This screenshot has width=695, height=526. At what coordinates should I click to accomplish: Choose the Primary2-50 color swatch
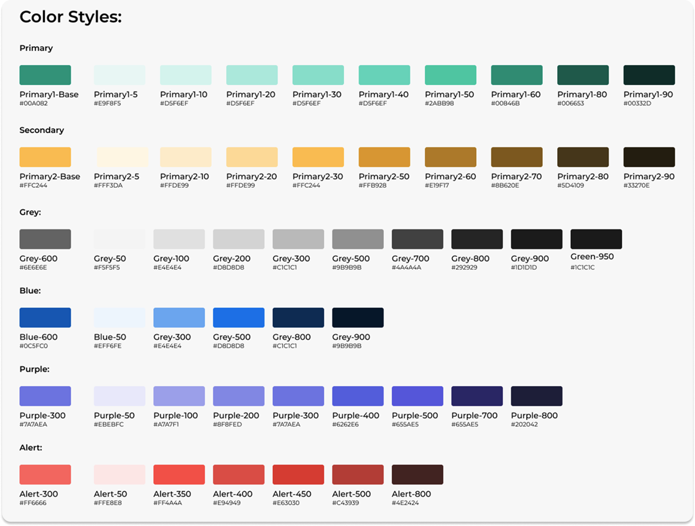[x=384, y=157]
